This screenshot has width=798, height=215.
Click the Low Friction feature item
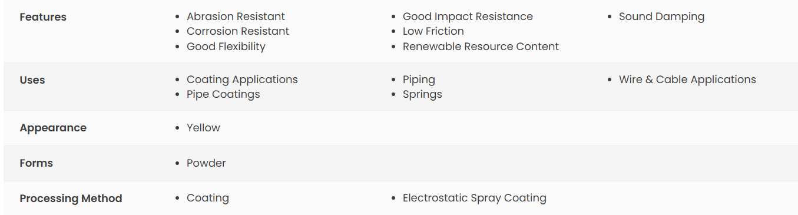433,31
